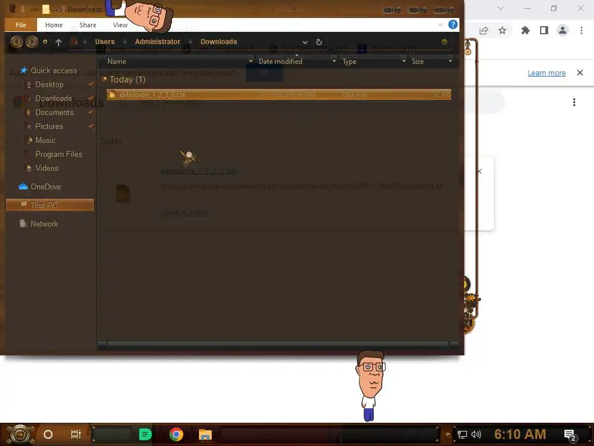Open the Type column filter dropdown
The height and width of the screenshot is (446, 594).
point(404,62)
